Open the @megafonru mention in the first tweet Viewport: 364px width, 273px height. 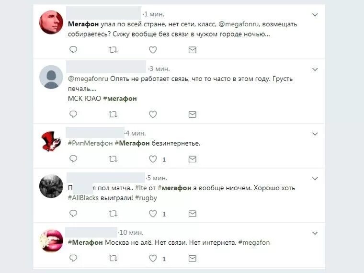tap(239, 24)
